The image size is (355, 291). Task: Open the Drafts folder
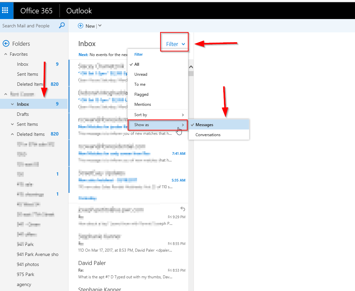(23, 114)
